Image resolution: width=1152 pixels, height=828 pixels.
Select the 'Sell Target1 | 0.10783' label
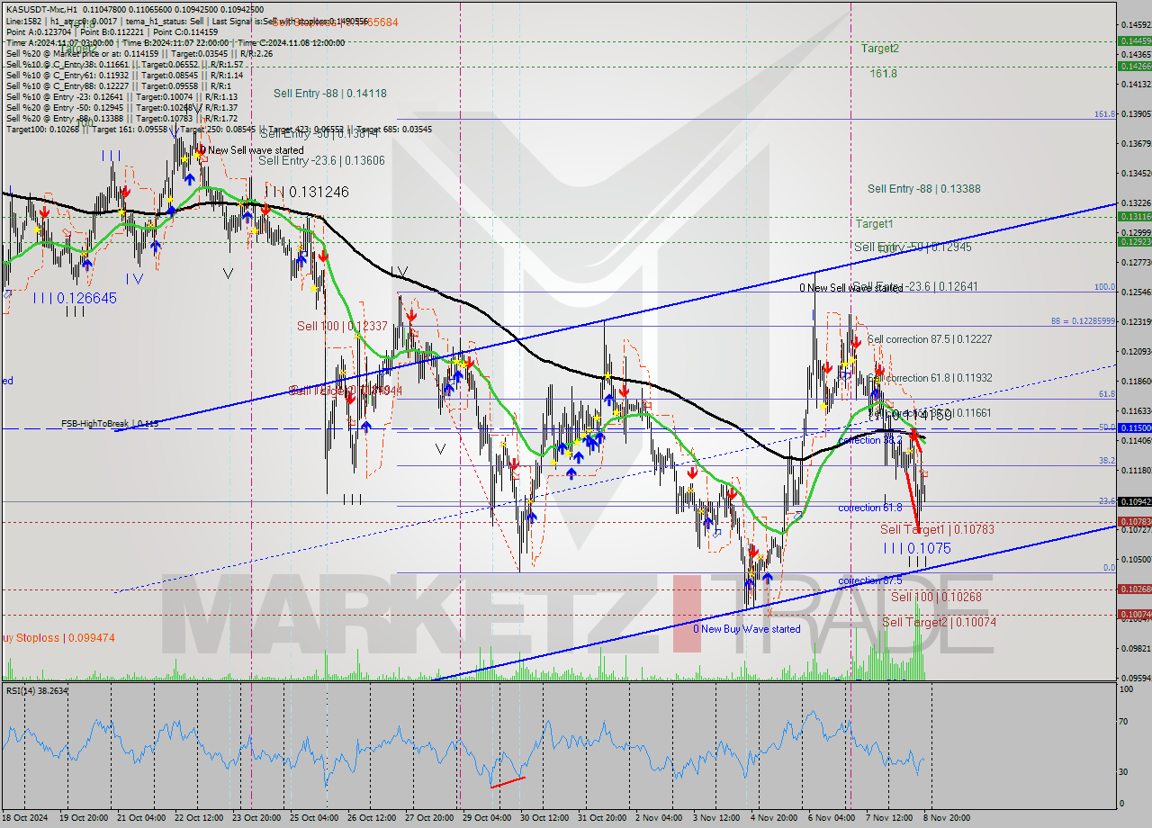tap(937, 529)
